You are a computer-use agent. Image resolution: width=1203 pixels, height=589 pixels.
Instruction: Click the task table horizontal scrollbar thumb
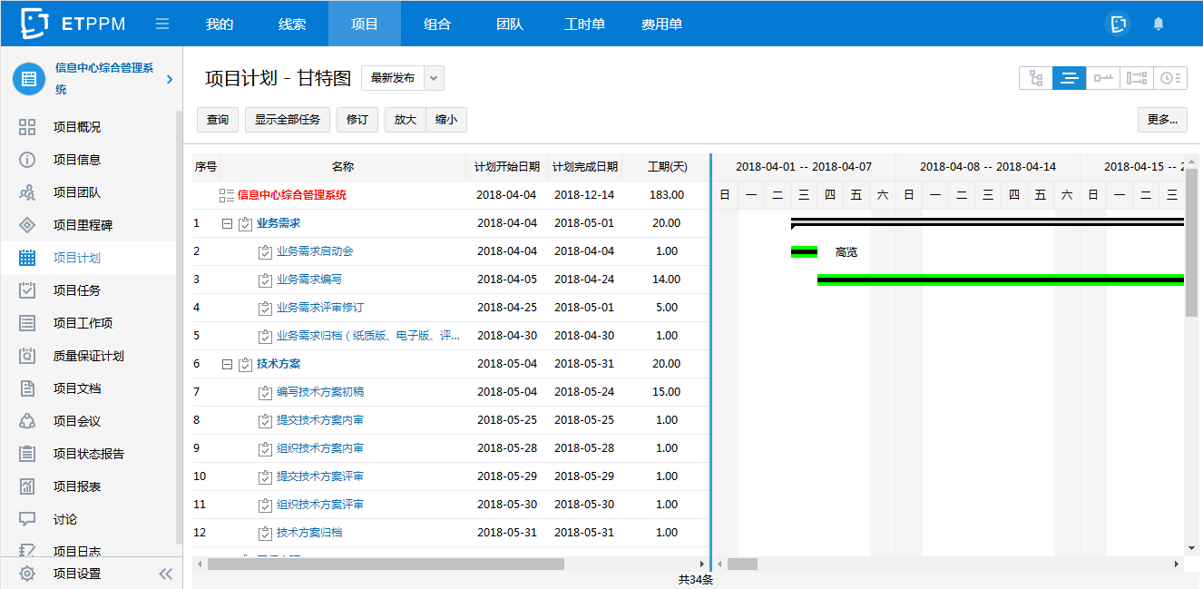386,564
